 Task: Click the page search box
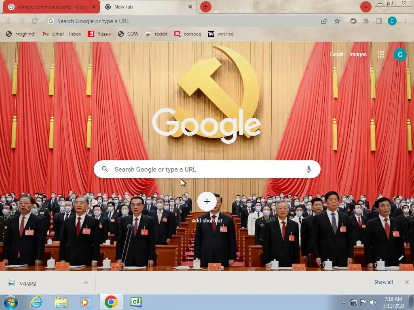pyautogui.click(x=207, y=169)
